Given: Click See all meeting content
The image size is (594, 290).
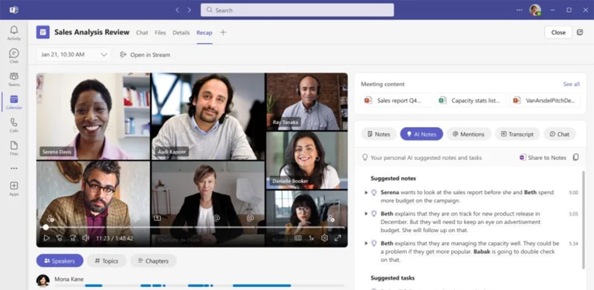Looking at the screenshot, I should click(x=571, y=84).
